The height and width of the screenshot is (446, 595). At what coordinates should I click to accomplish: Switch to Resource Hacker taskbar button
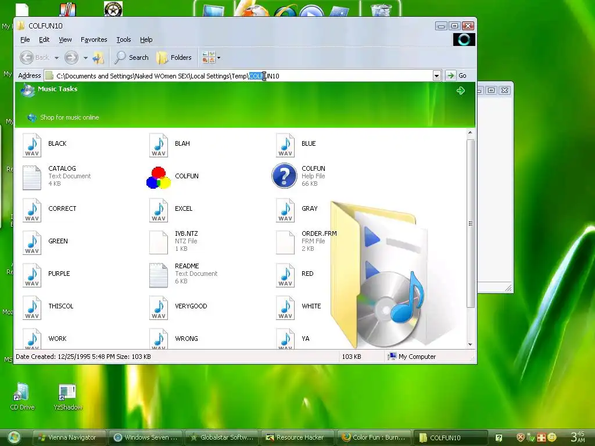[x=298, y=438]
